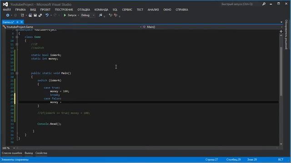Click the vertical editor scrollbar thumb

[x=281, y=72]
